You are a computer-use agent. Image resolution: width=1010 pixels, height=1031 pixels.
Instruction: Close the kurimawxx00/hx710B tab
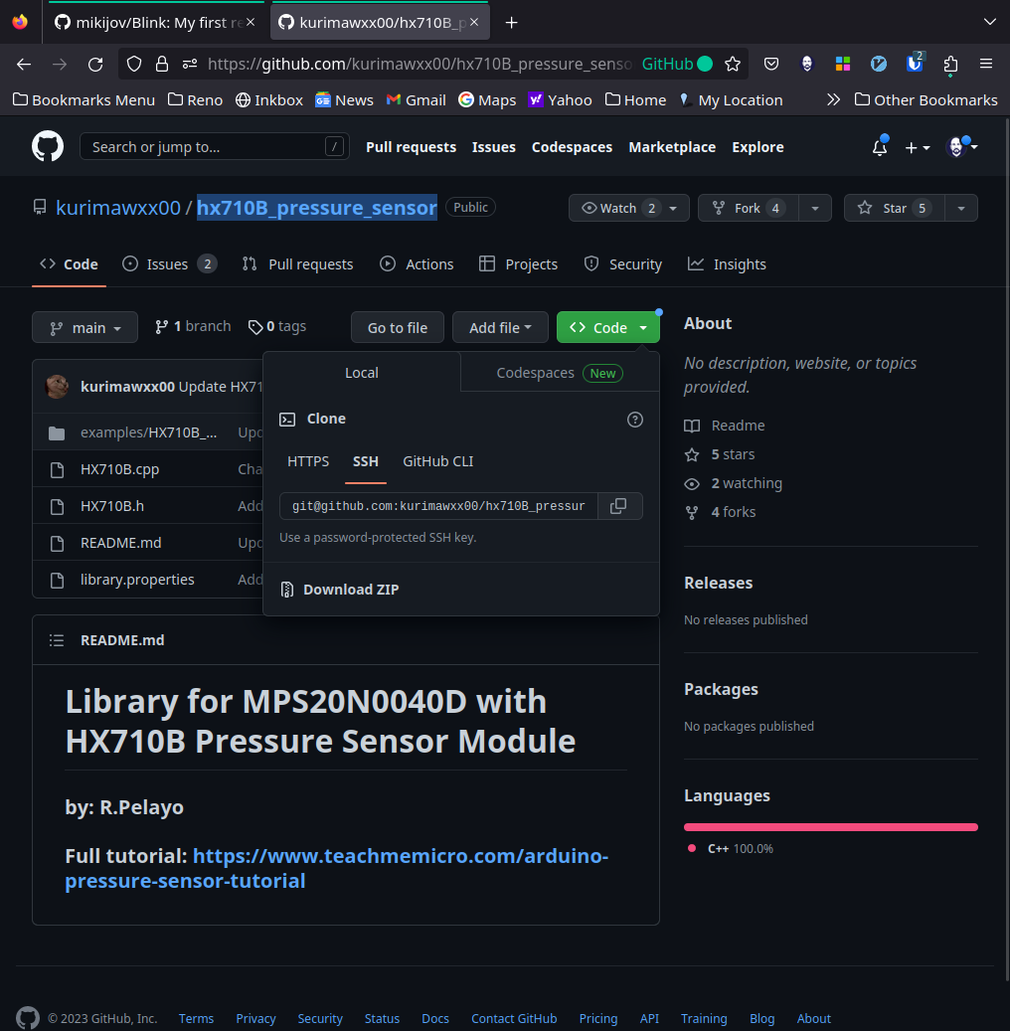473,22
